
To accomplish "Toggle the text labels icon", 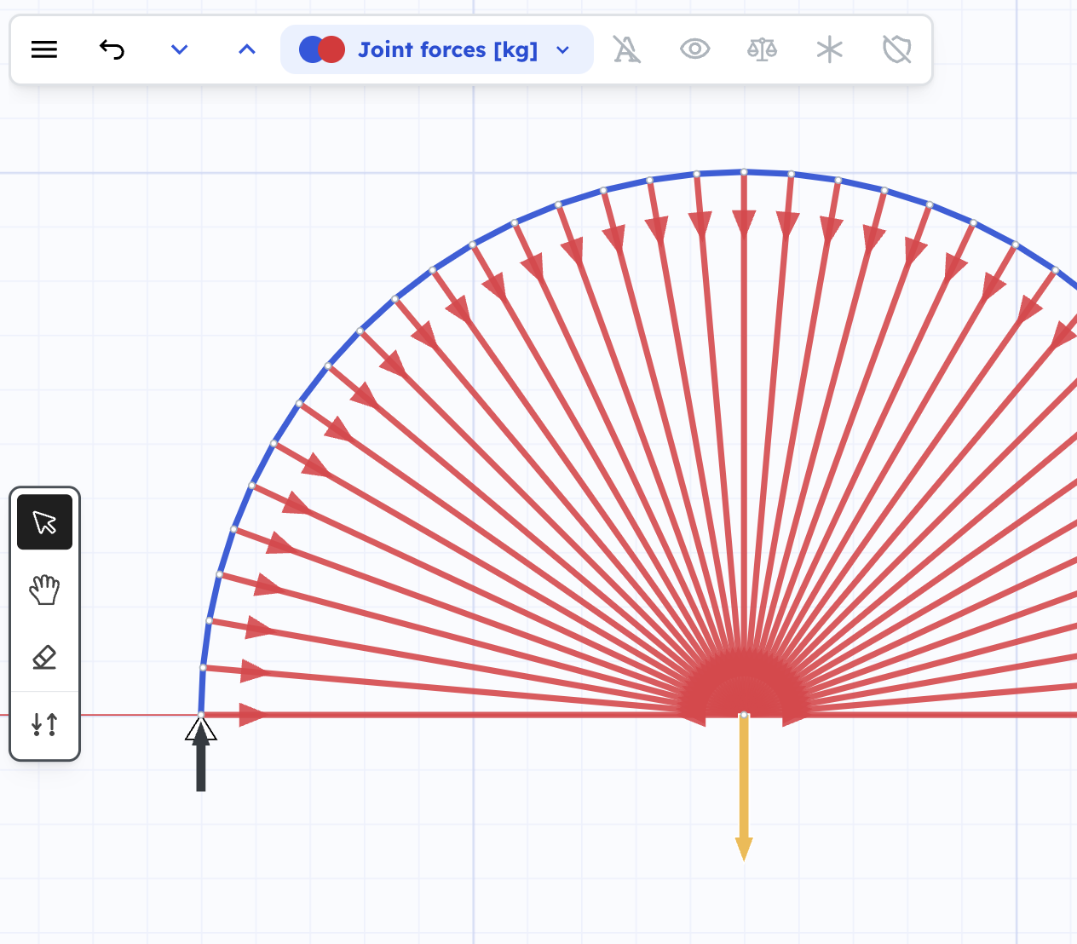I will [x=627, y=49].
